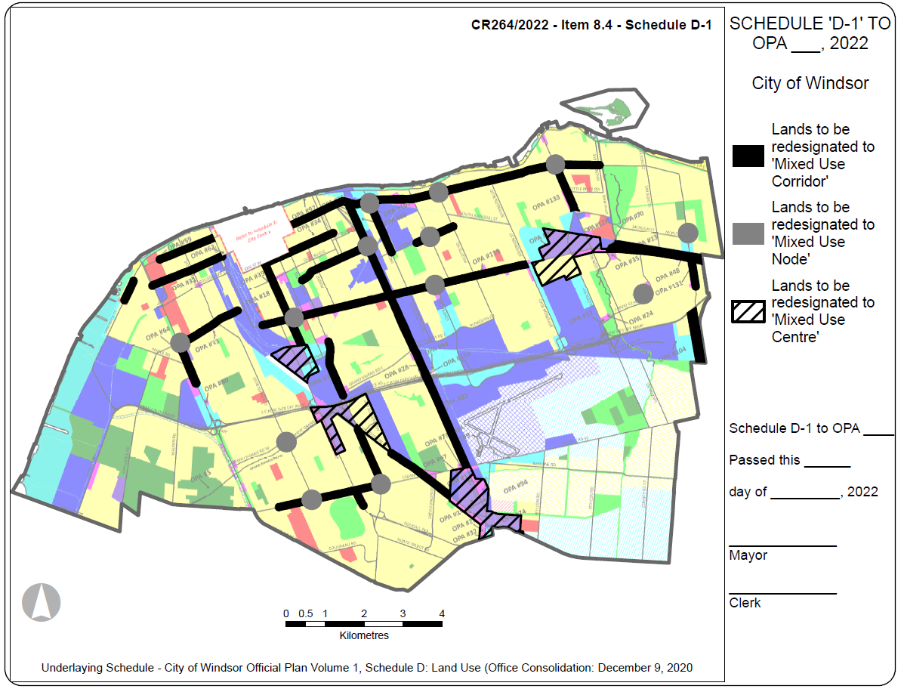Click the 'OPA #64' map label
This screenshot has width=904, height=692.
point(157,331)
